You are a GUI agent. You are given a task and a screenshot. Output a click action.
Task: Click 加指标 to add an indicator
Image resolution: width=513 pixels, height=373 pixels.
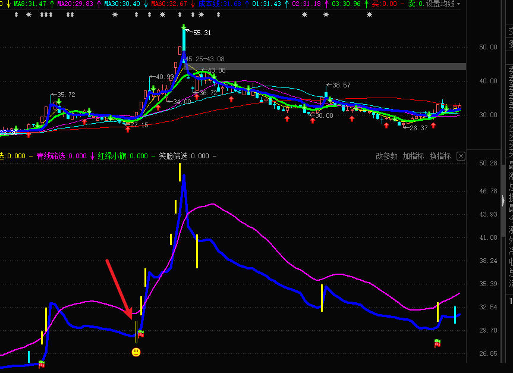click(x=413, y=156)
